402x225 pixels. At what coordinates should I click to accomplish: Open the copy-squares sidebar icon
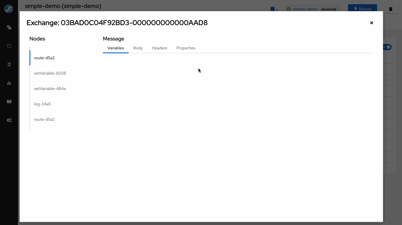[9, 46]
